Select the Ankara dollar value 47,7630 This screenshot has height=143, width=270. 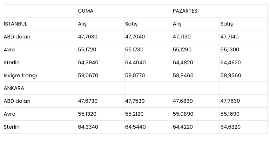point(230,101)
